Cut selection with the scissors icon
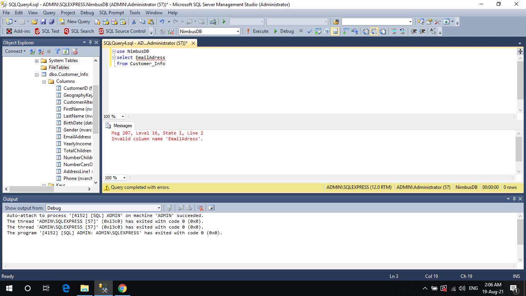This screenshot has width=526, height=296. (134, 22)
